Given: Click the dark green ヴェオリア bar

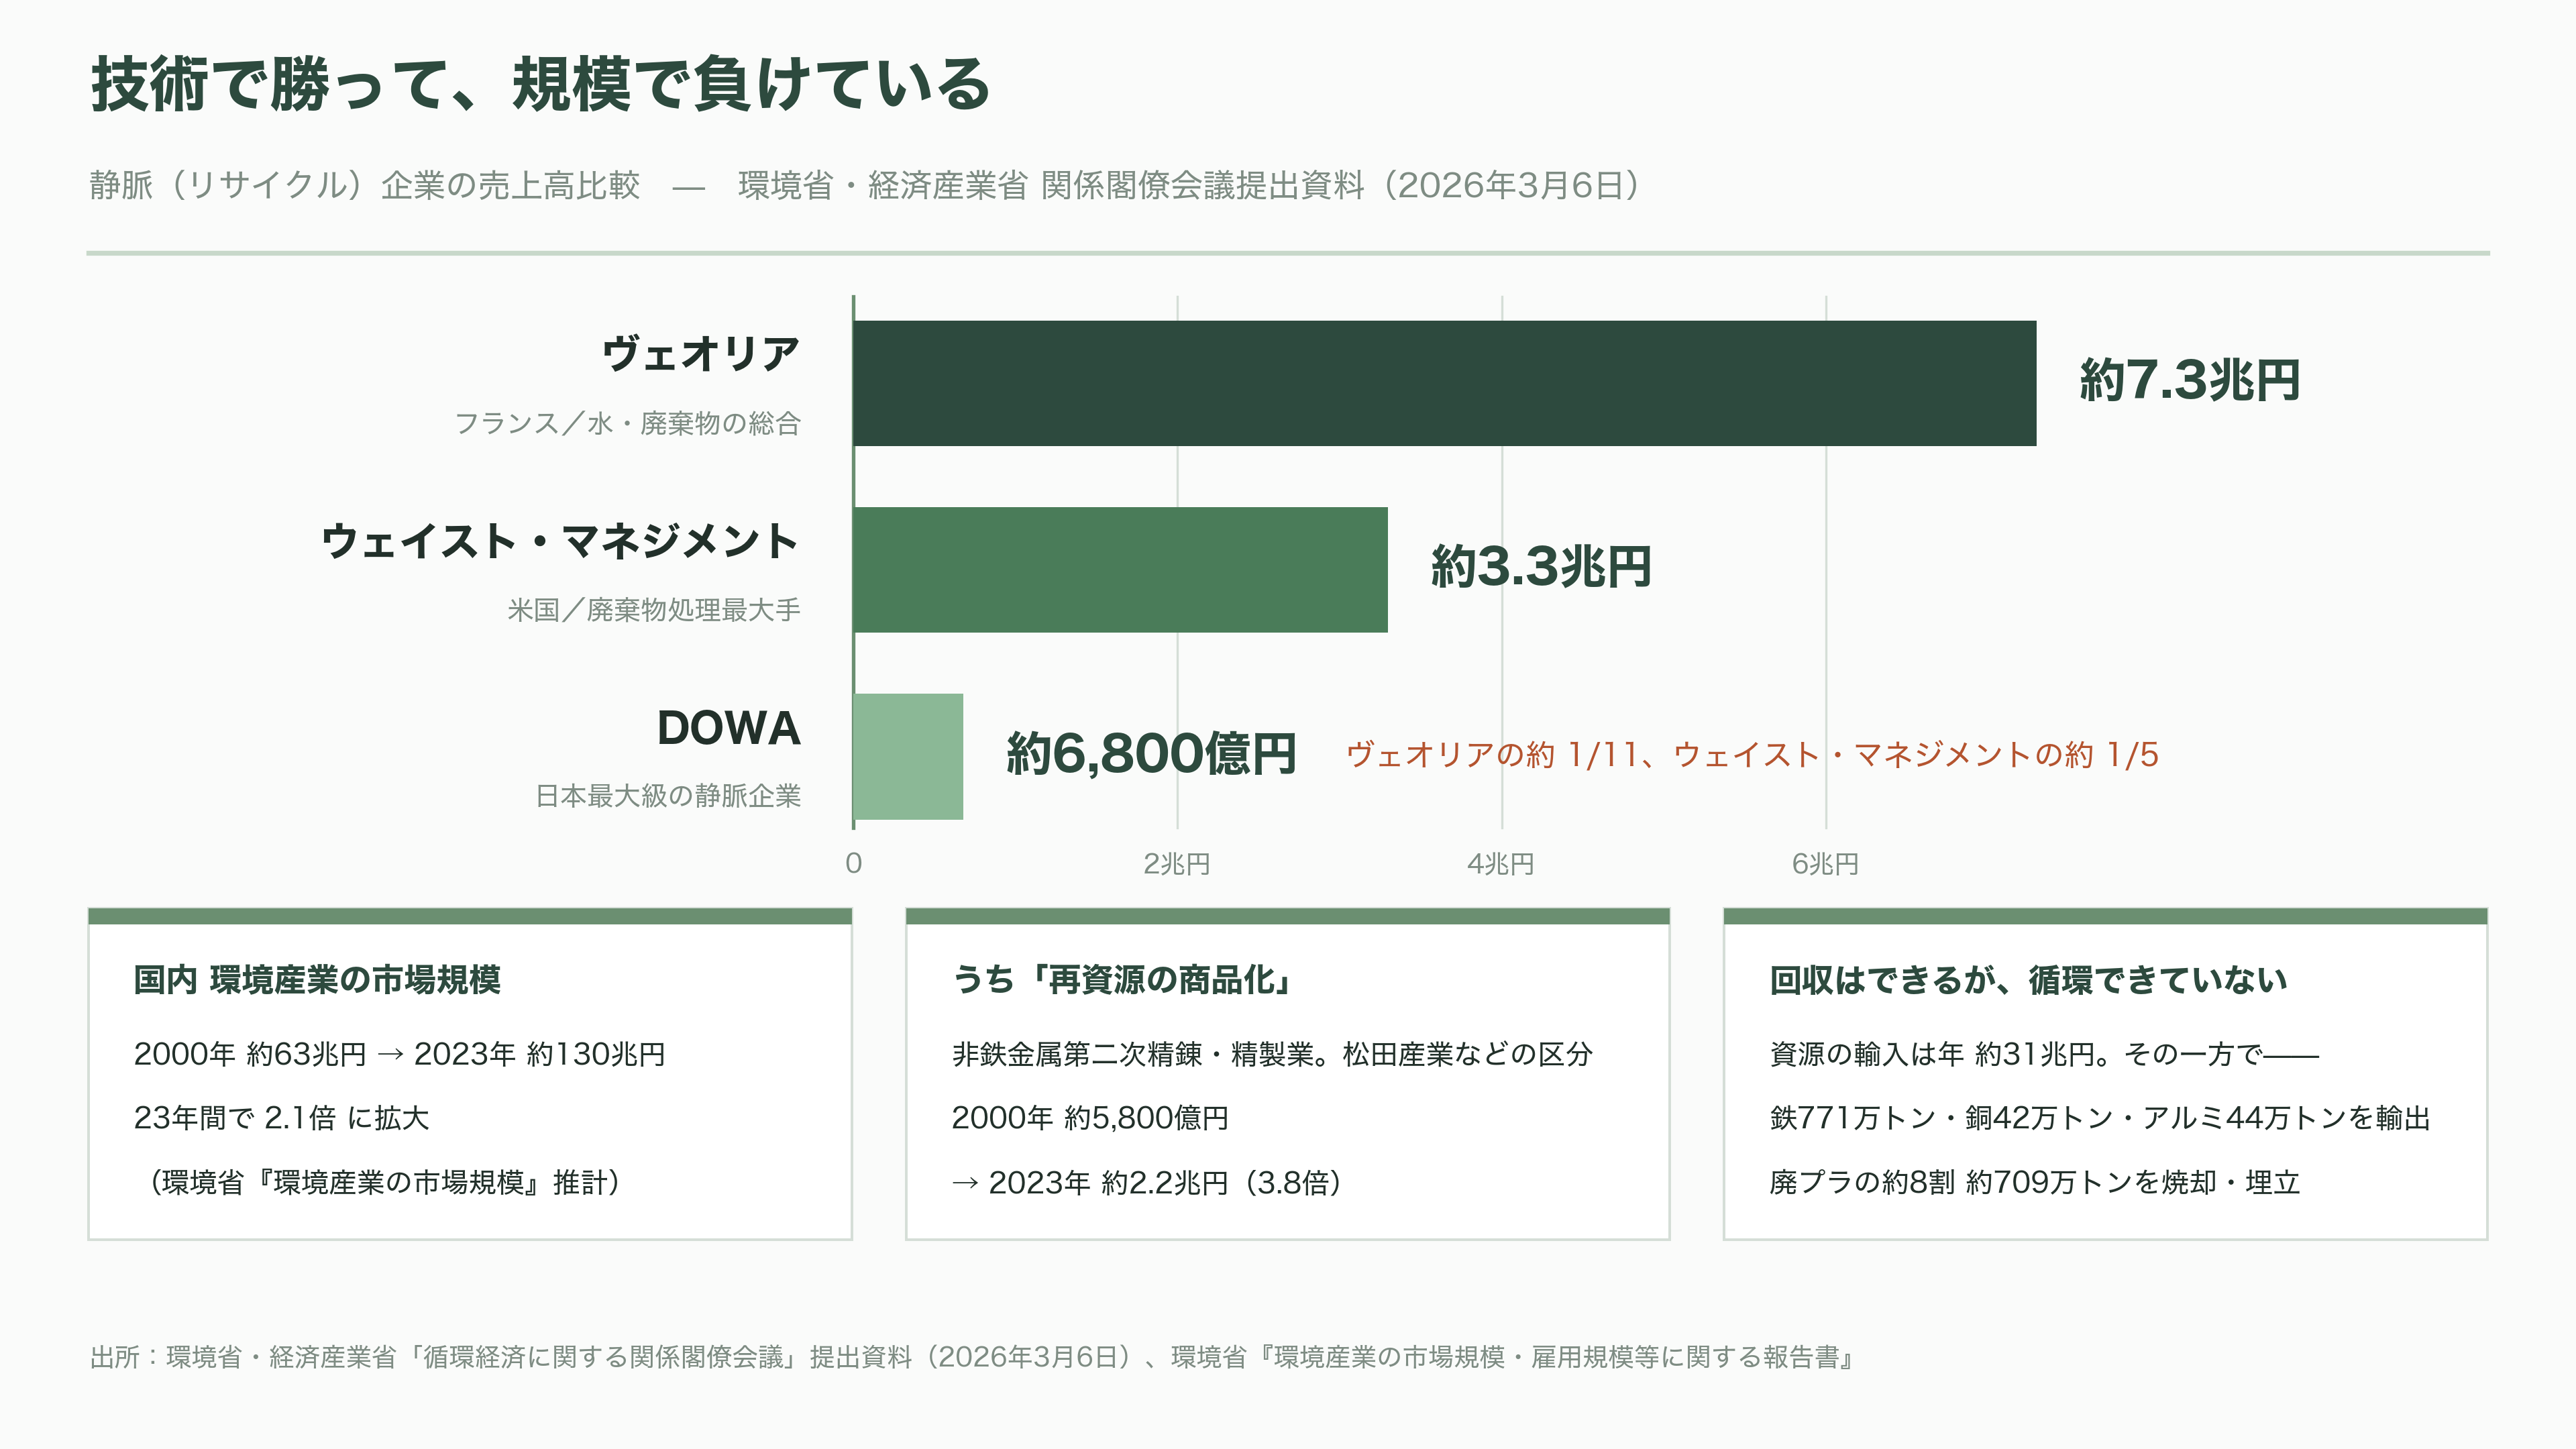Looking at the screenshot, I should (x=1444, y=383).
